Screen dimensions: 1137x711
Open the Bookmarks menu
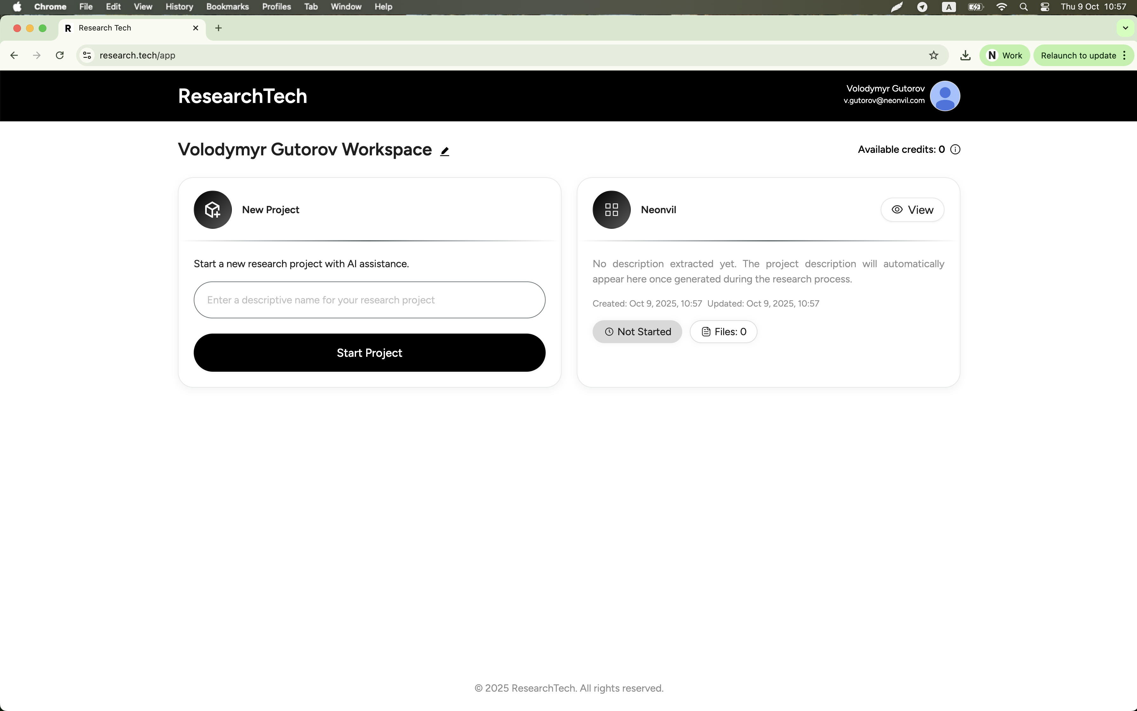click(228, 7)
